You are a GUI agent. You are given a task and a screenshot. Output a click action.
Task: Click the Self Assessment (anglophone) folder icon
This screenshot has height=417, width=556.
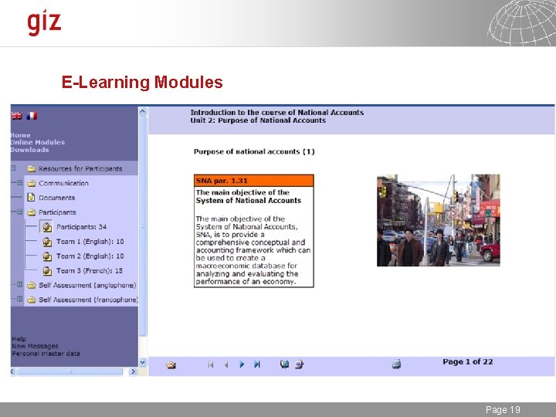32,285
